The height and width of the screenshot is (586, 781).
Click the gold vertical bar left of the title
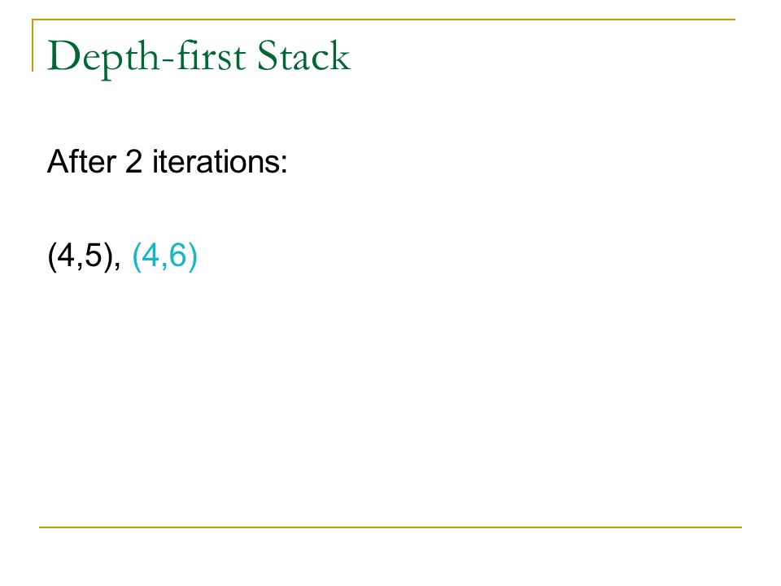[33, 46]
